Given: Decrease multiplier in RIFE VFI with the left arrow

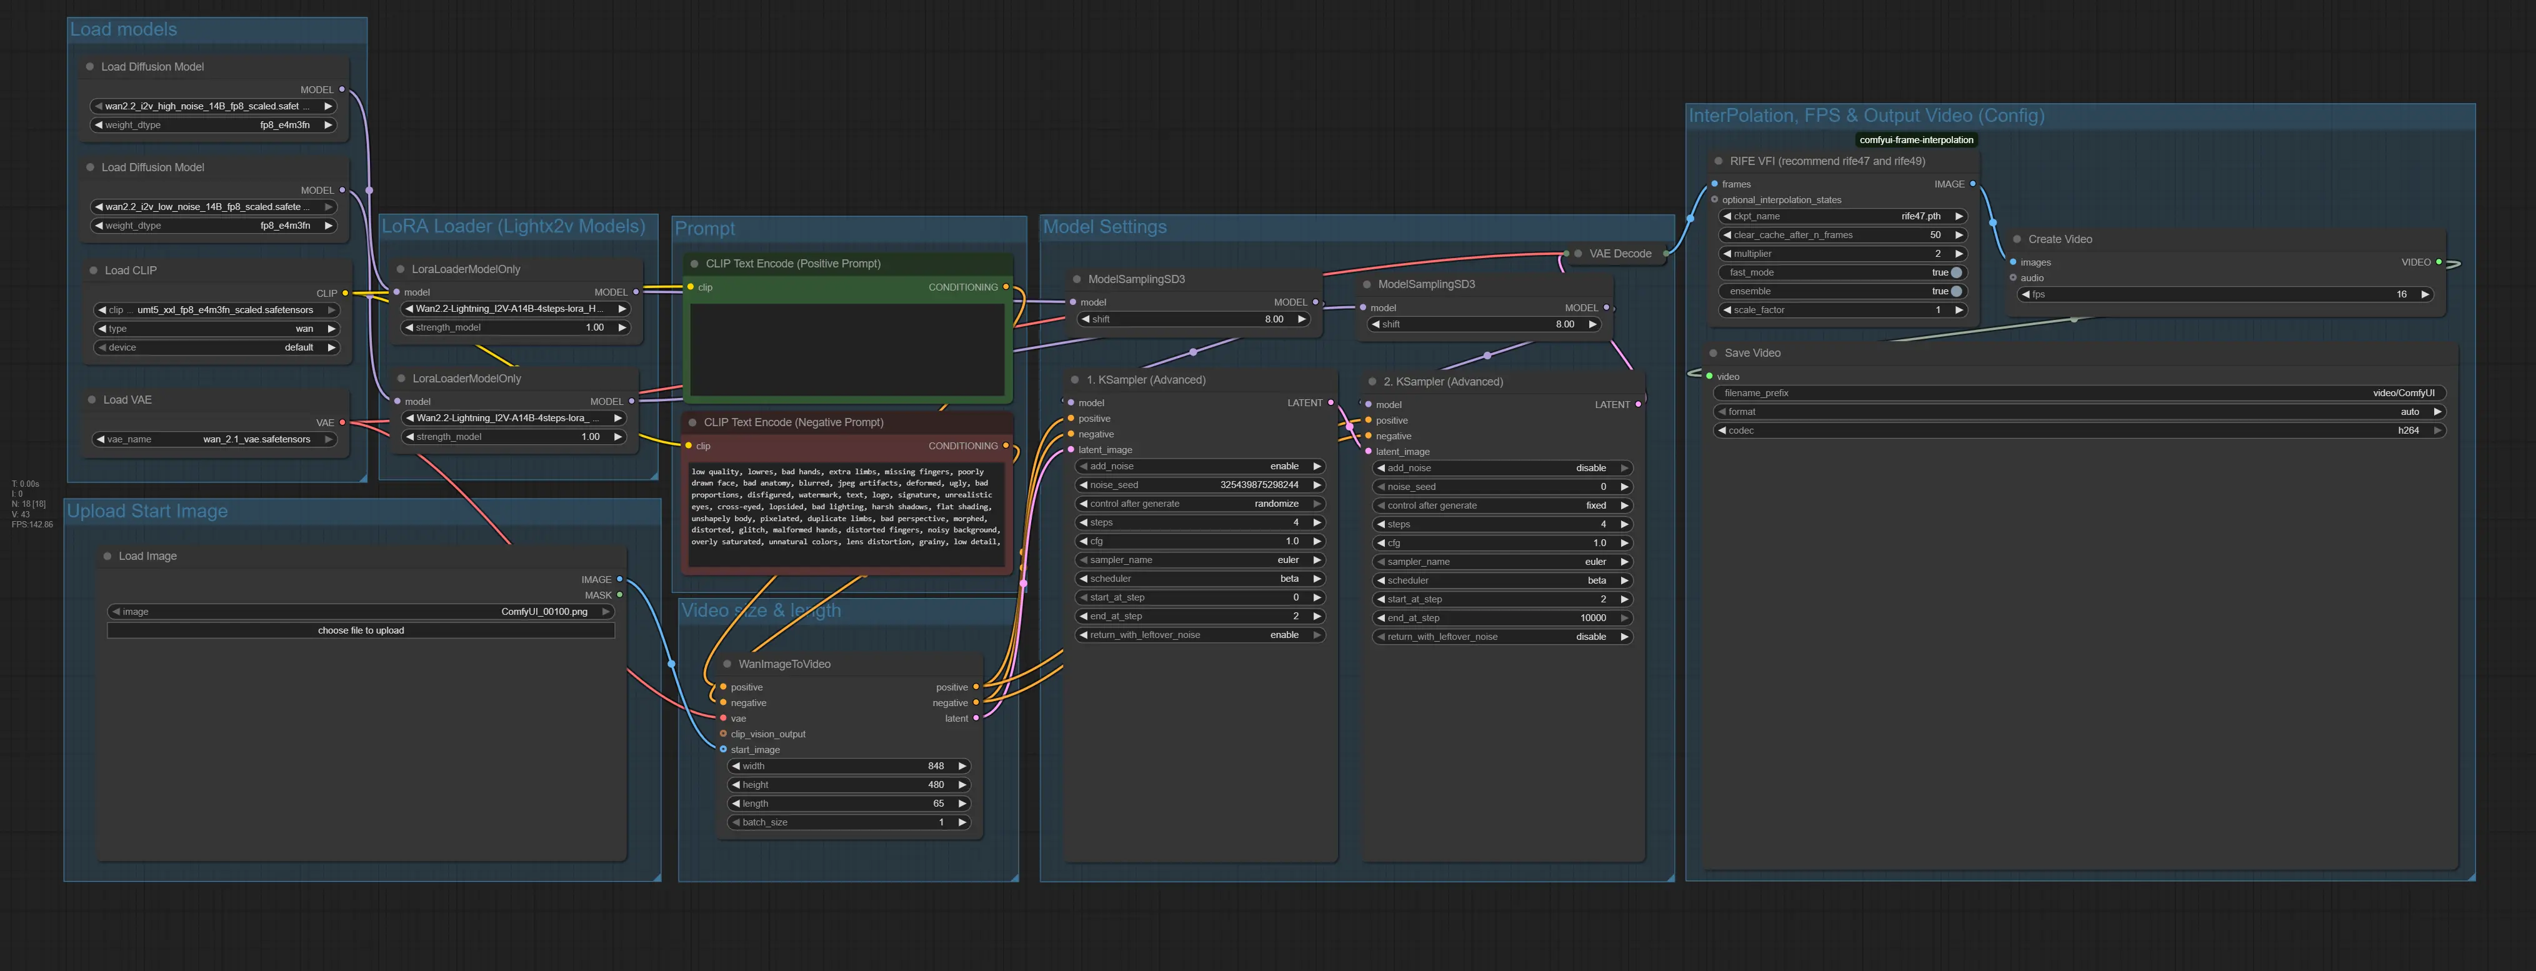Looking at the screenshot, I should [1727, 254].
